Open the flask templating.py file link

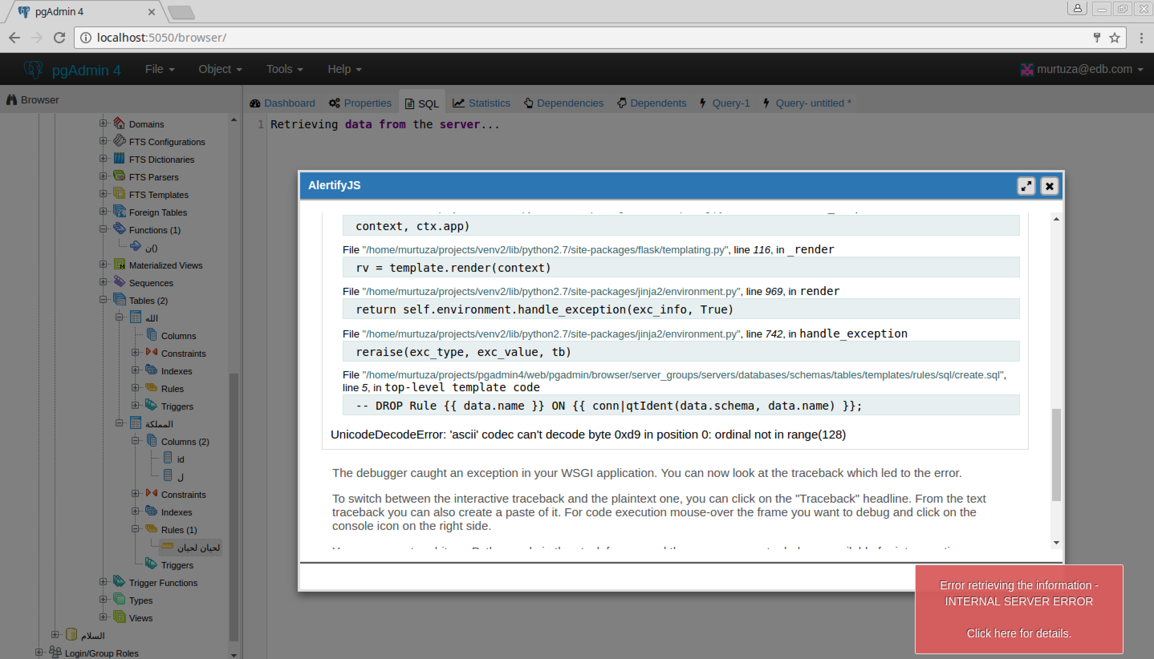point(544,250)
